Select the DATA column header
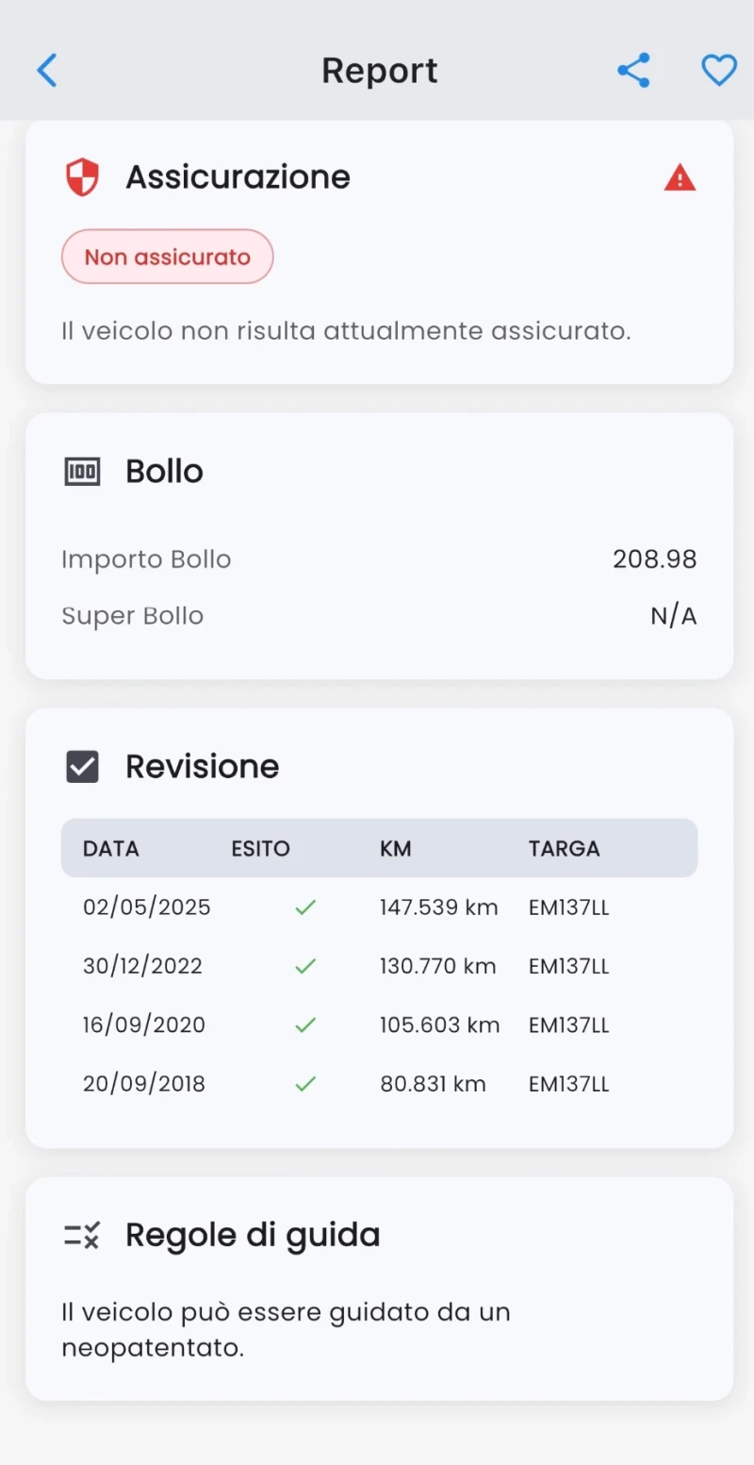Viewport: 754px width, 1465px height. [x=111, y=848]
